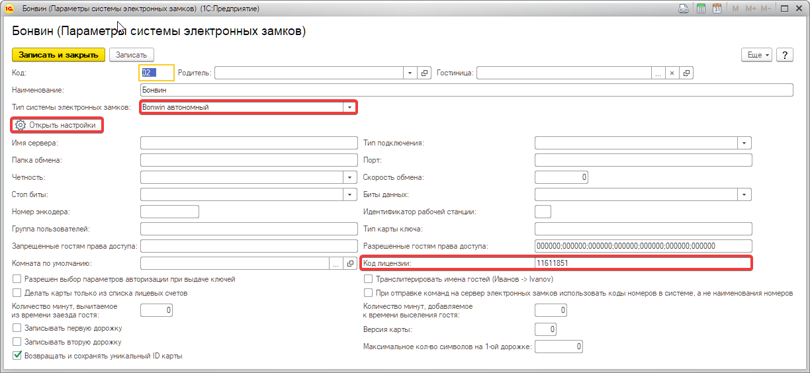
Task: Click the Тип карты ключа input field
Action: [643, 229]
